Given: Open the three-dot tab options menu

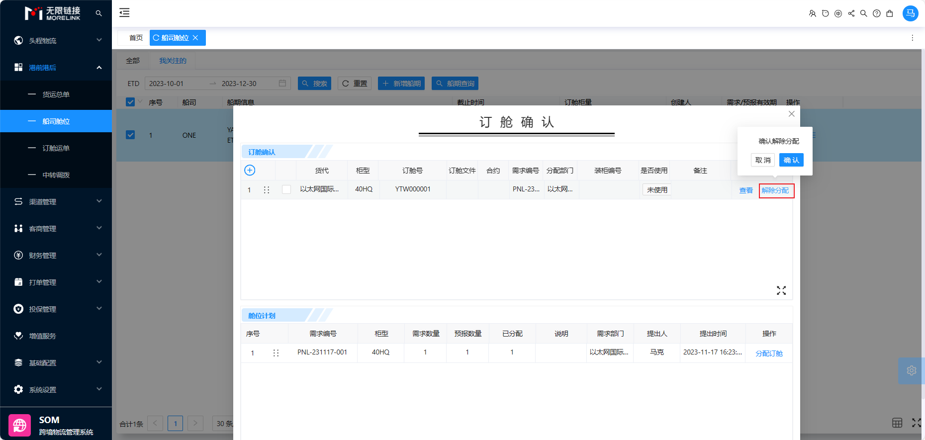Looking at the screenshot, I should tap(912, 38).
